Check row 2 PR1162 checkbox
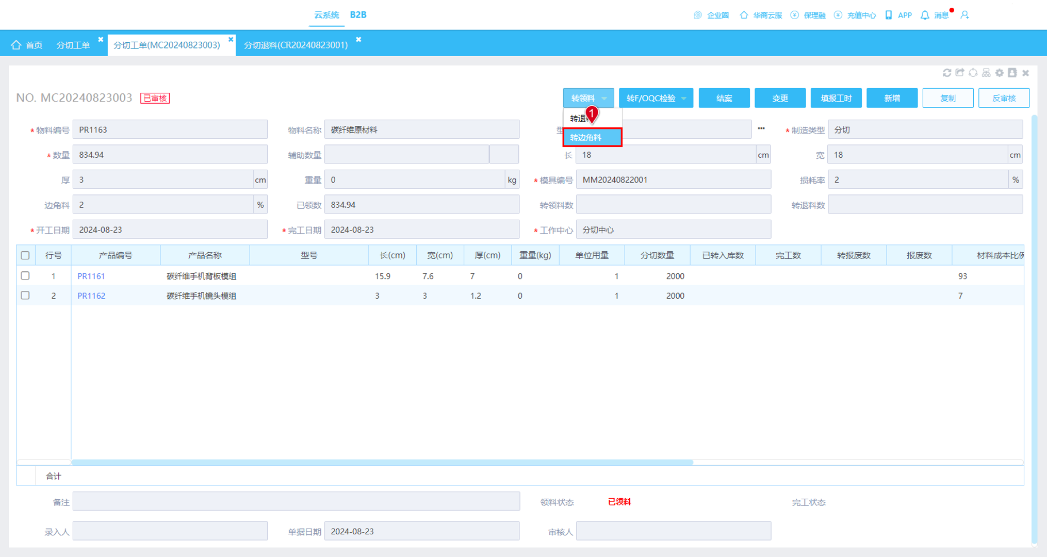 coord(25,296)
